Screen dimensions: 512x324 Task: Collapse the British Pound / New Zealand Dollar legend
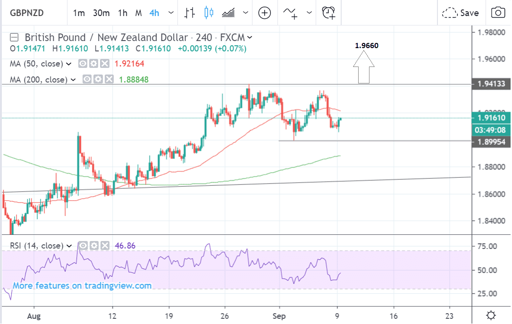[x=16, y=37]
